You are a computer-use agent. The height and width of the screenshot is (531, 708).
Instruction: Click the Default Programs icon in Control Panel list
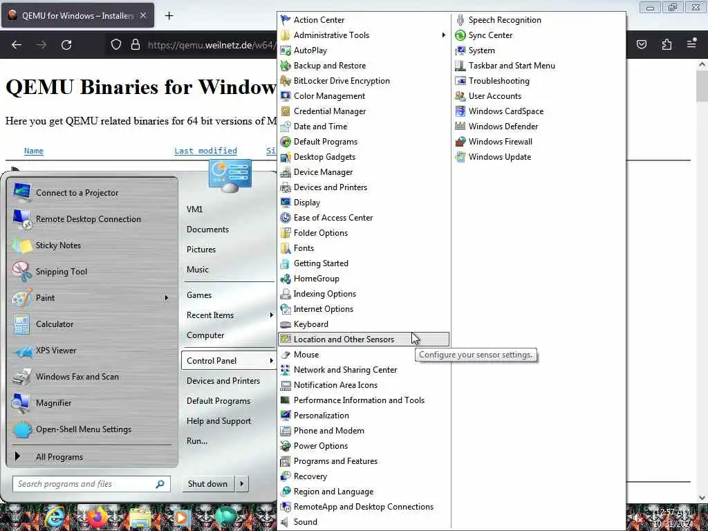[286, 142]
